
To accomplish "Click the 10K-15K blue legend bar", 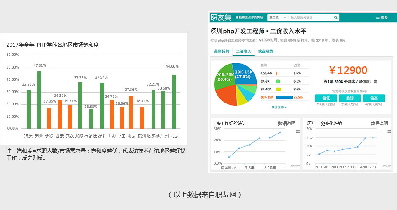I will coord(284,97).
